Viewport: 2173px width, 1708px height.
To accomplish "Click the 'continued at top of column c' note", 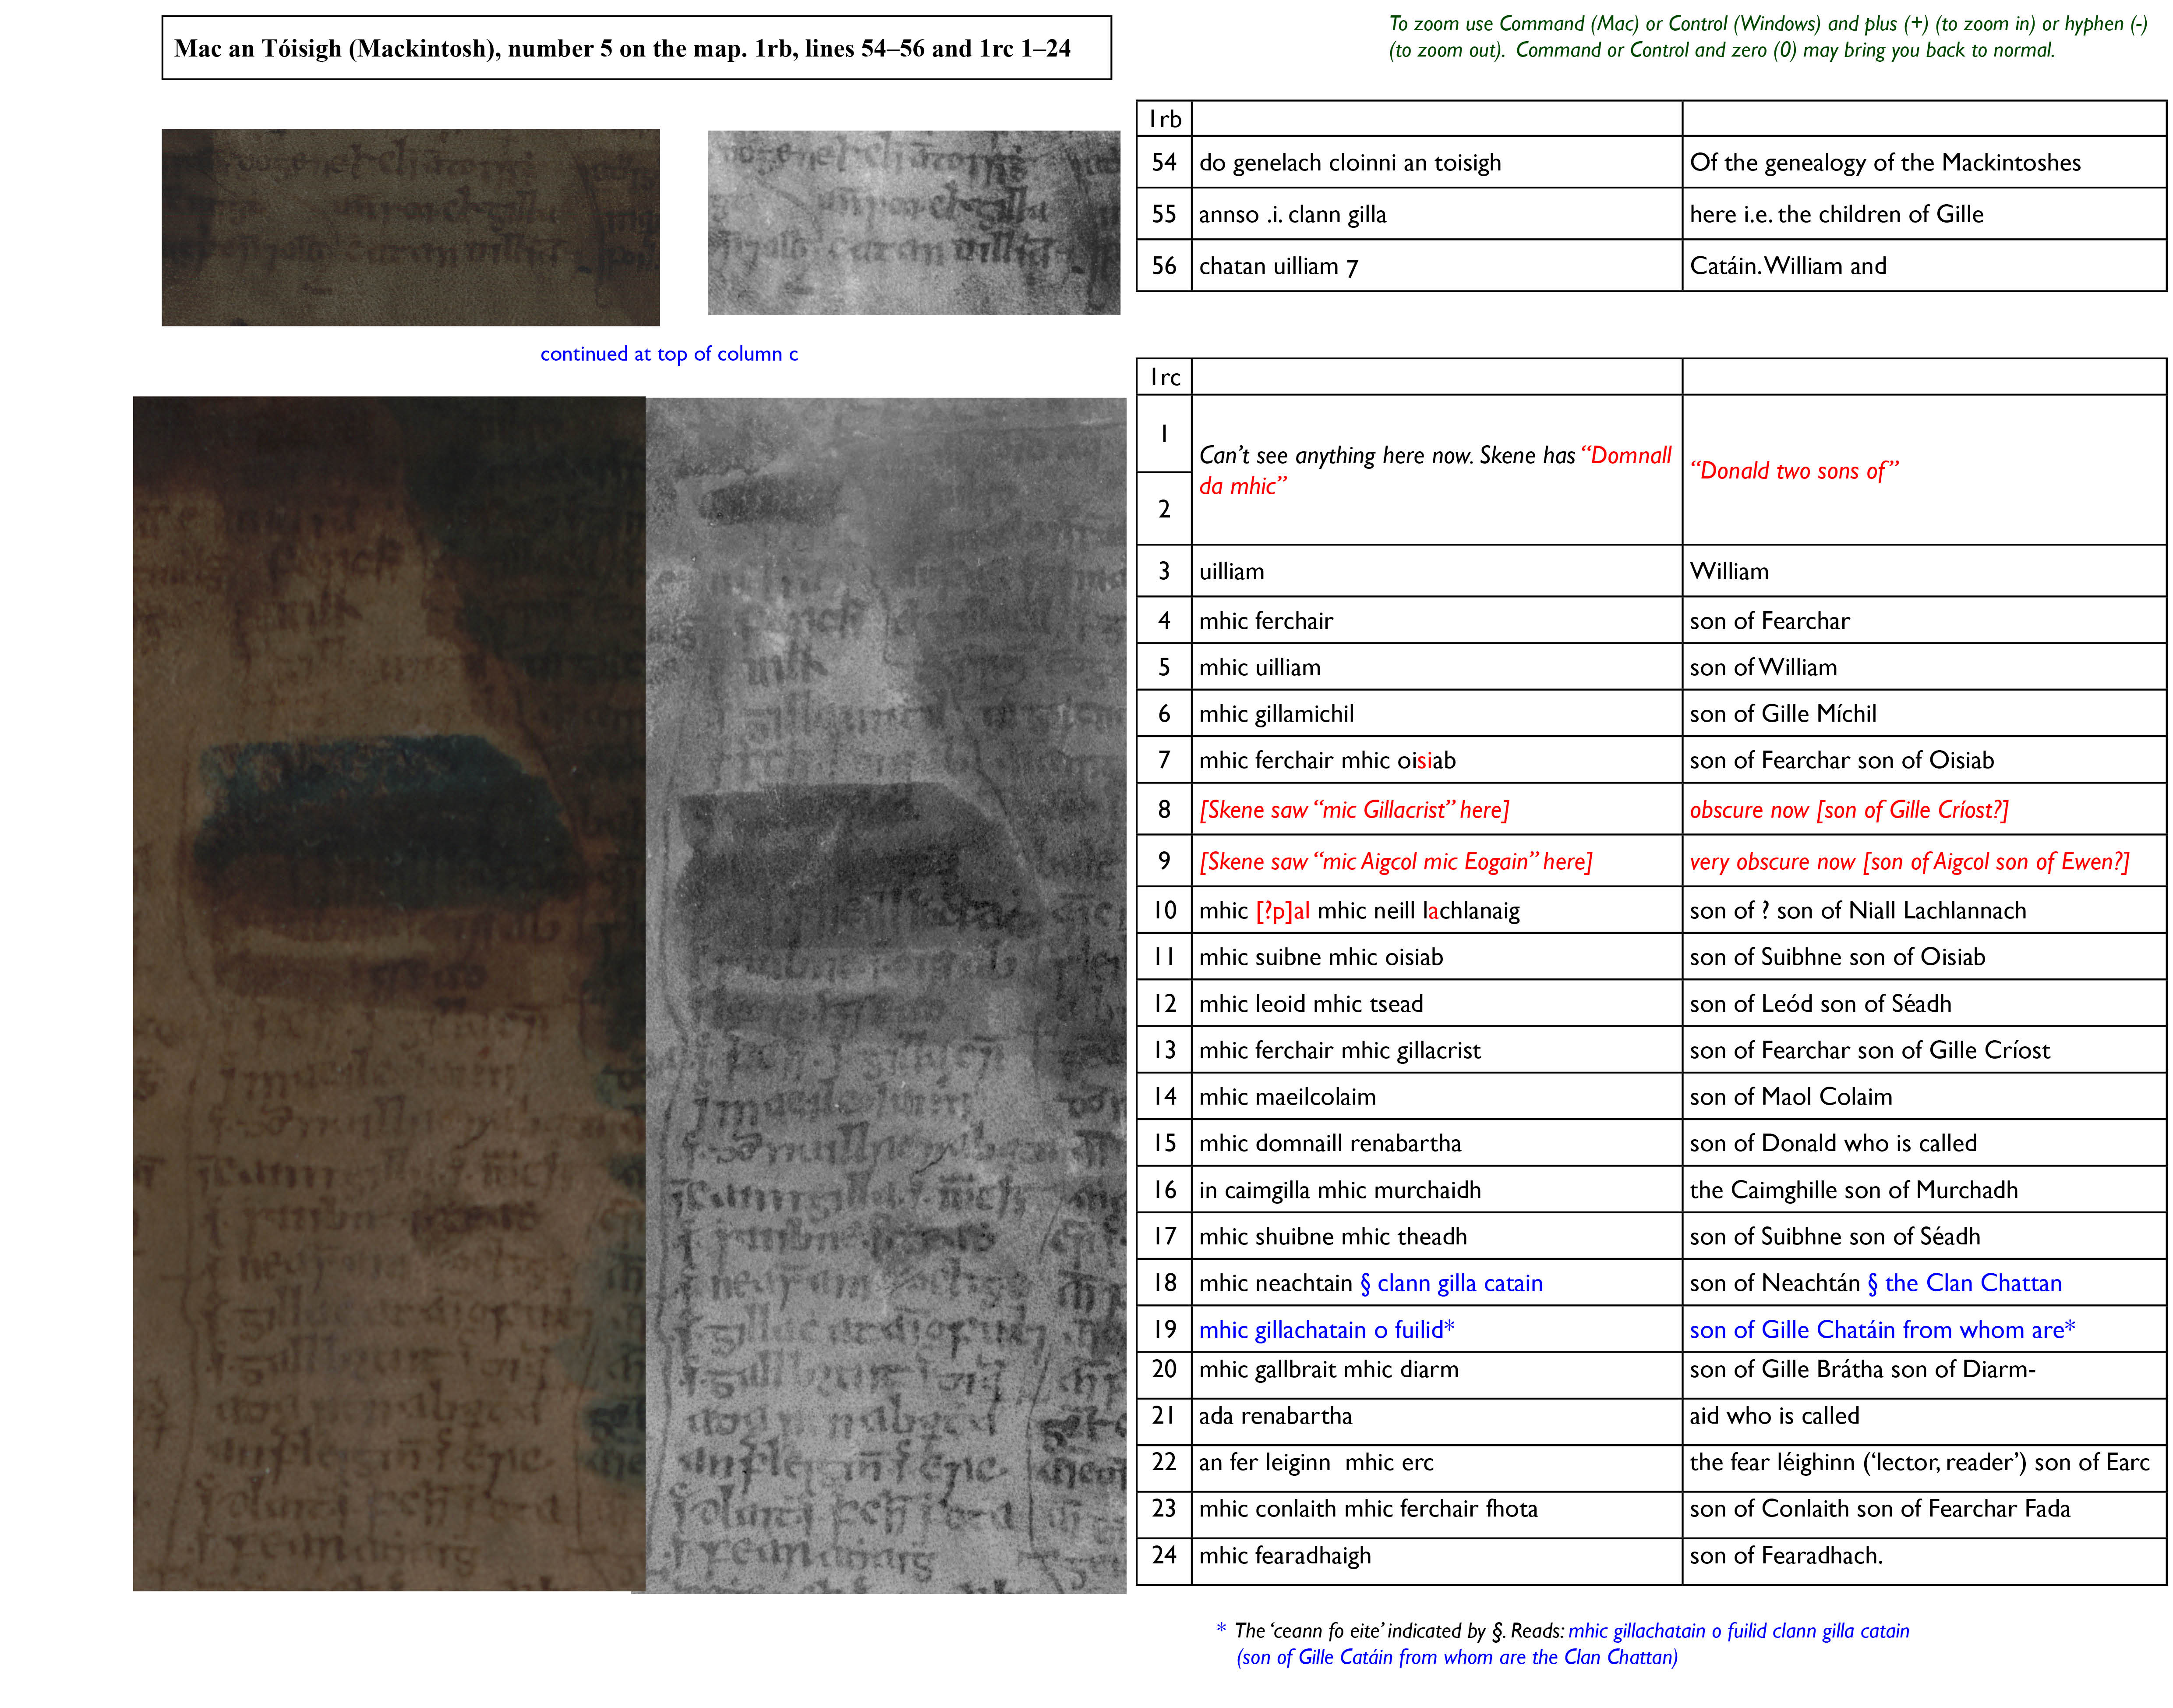I will coord(669,354).
